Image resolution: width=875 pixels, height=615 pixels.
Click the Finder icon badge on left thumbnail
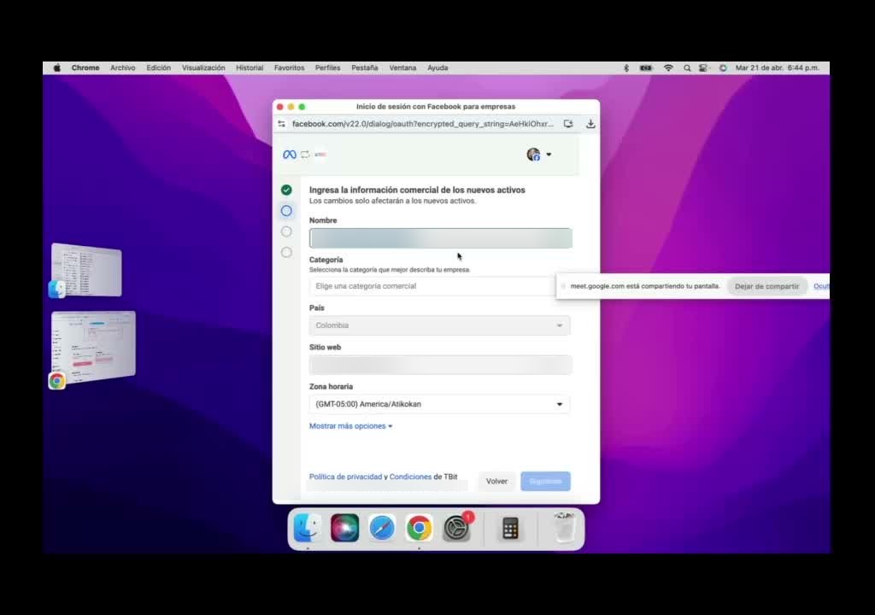coord(57,289)
